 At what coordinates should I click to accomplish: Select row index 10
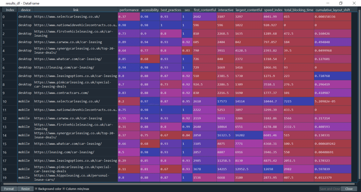[10, 101]
